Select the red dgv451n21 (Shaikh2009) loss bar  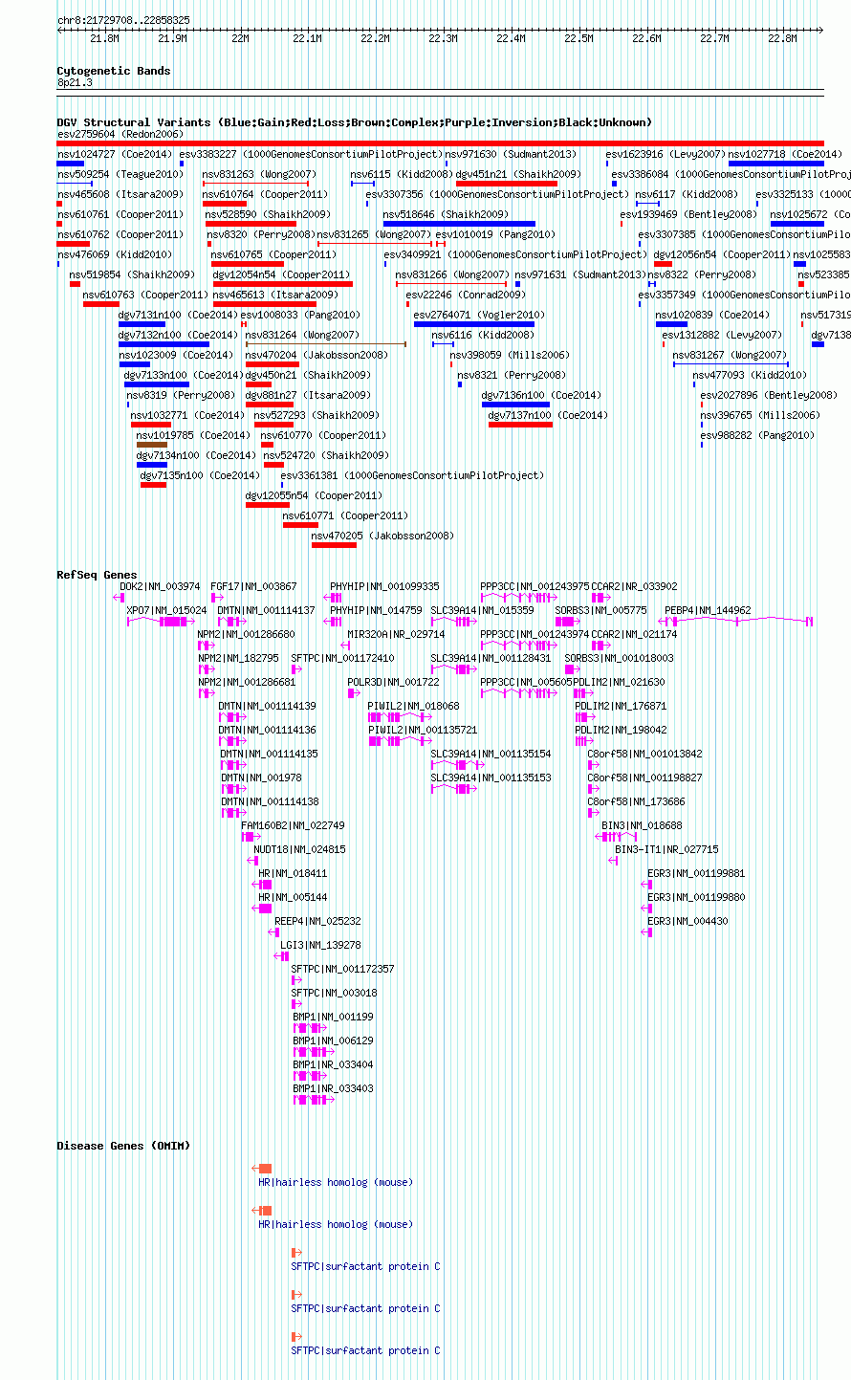pyautogui.click(x=507, y=184)
